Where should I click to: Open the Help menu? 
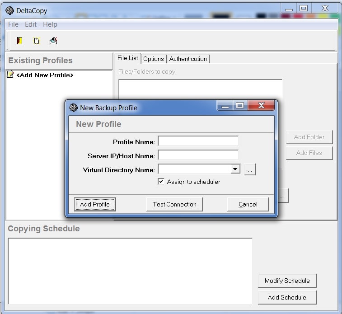(x=50, y=24)
